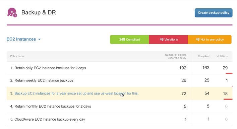
Task: Click the dropdown arrow beside EC2 Instances
Action: coord(39,40)
